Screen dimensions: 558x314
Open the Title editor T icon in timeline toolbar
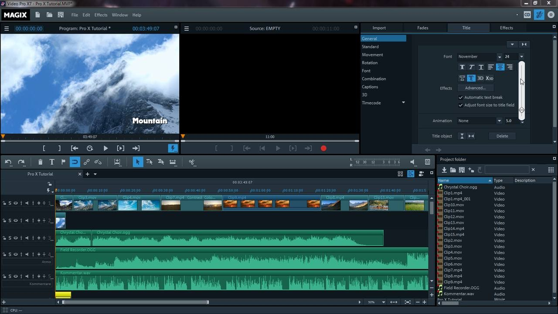point(51,162)
